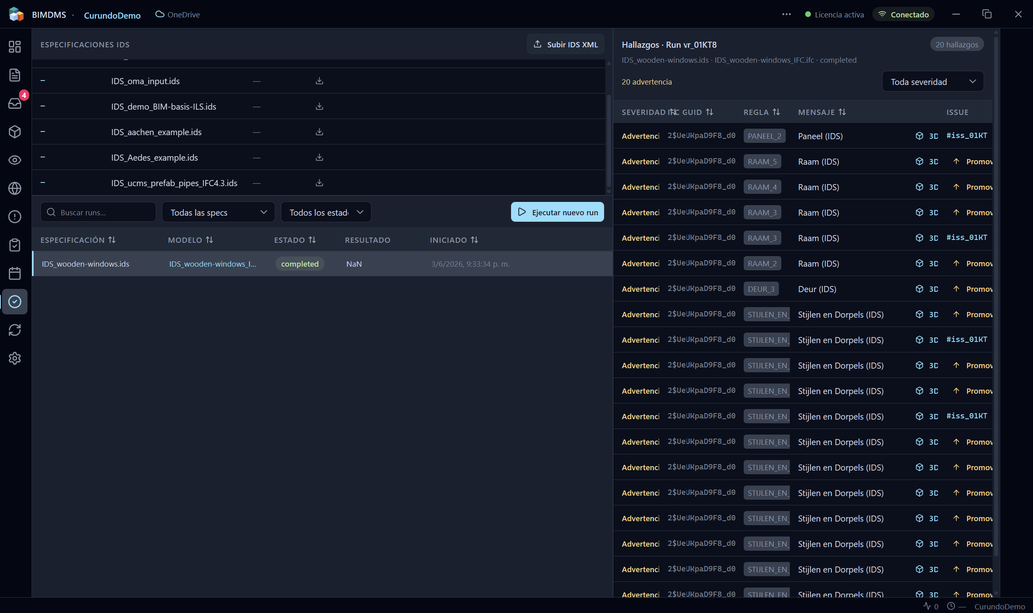Open settings gear icon in sidebar

[x=15, y=358]
